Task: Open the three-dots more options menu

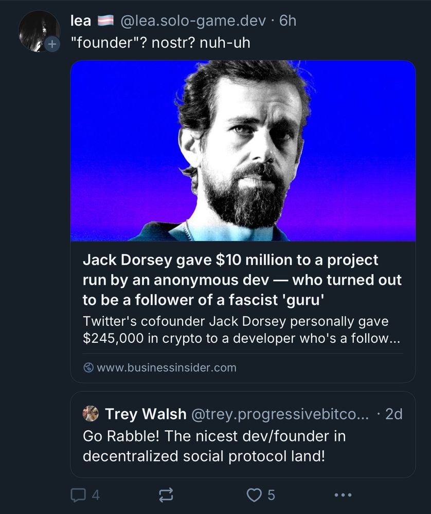Action: pos(343,495)
